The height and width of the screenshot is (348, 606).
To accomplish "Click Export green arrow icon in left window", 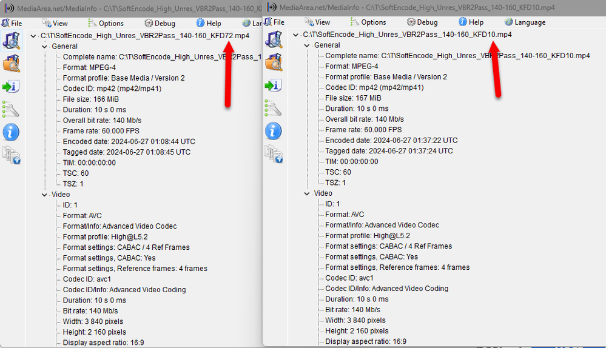I will coord(11,87).
